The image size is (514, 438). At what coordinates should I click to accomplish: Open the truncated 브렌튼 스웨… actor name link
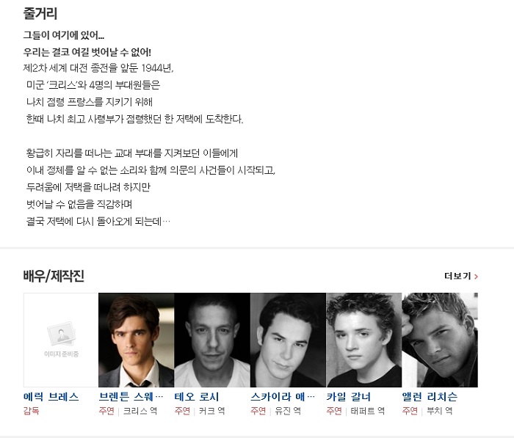tap(131, 397)
